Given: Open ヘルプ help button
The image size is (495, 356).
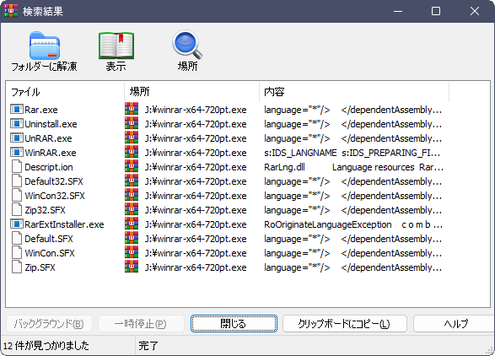Looking at the screenshot, I should [x=454, y=323].
